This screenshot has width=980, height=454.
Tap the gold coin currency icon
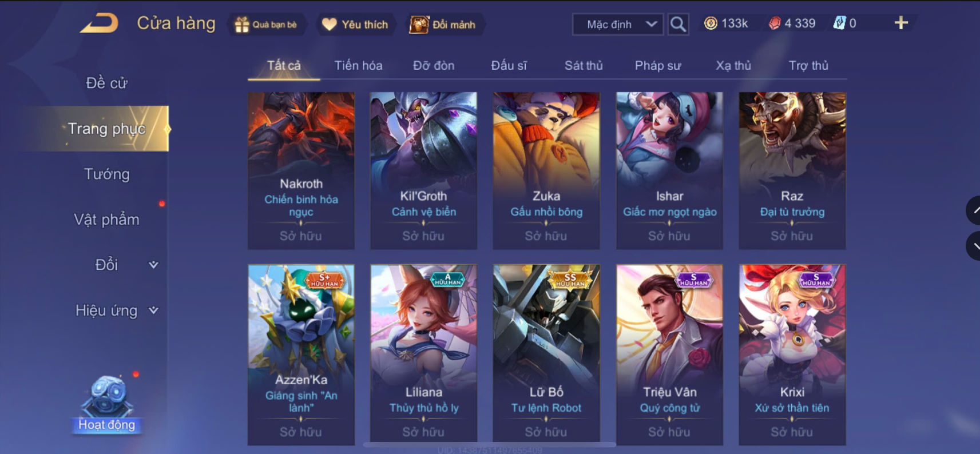711,23
